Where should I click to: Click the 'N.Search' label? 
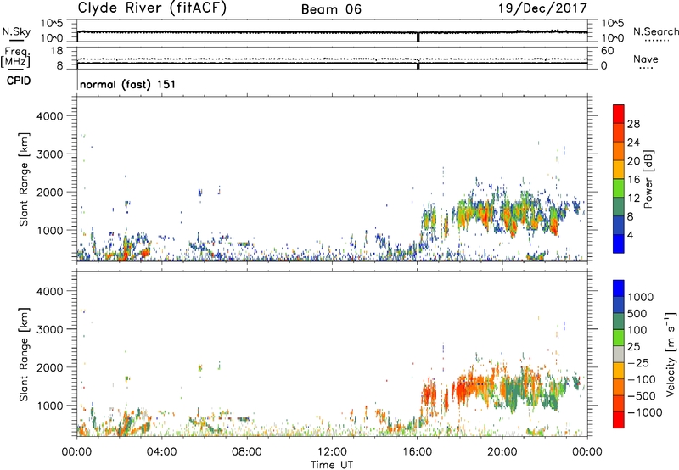point(655,31)
